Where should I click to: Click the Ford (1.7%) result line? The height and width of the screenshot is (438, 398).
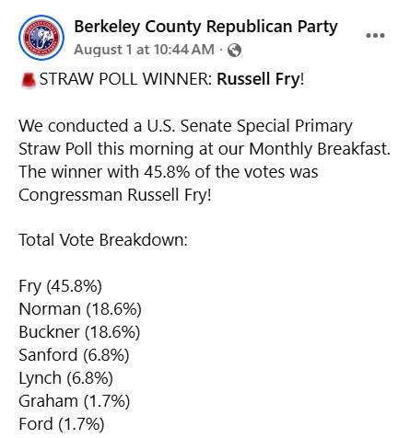(62, 424)
